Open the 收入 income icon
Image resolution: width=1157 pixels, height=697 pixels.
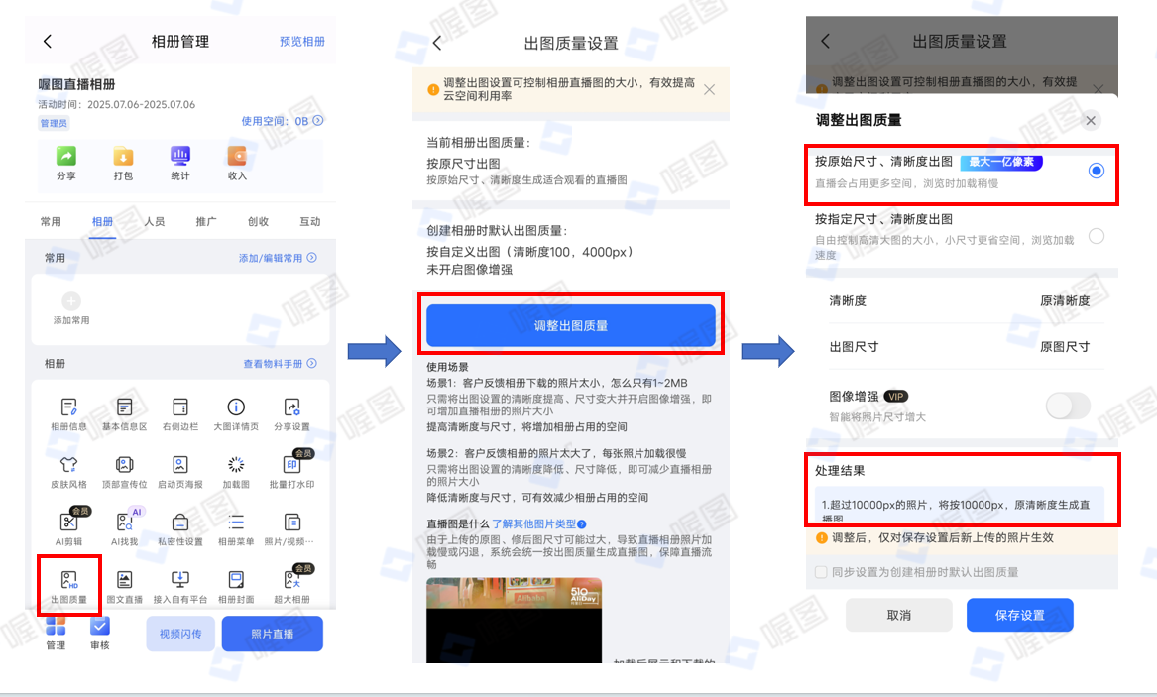pyautogui.click(x=237, y=156)
